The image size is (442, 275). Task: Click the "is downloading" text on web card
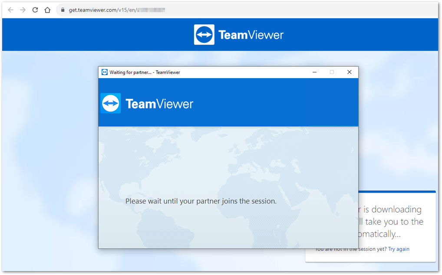click(393, 210)
